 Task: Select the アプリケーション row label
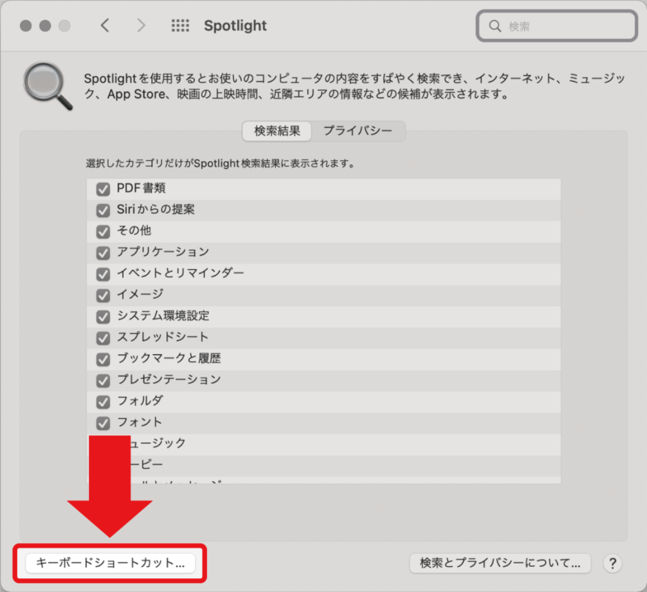tap(163, 252)
